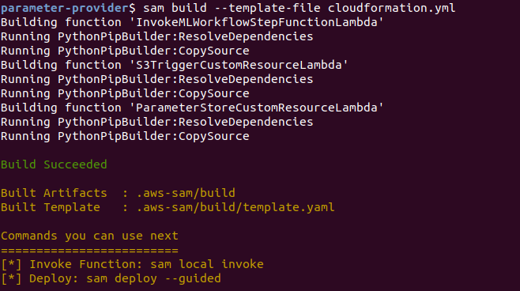Click the green 'Build Succeeded' message
The image size is (520, 291).
click(54, 164)
